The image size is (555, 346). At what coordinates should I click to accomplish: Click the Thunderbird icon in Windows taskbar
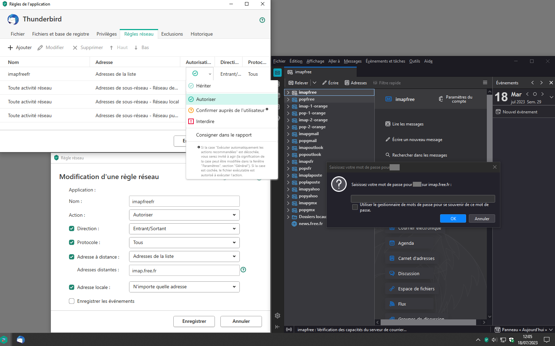pos(21,340)
